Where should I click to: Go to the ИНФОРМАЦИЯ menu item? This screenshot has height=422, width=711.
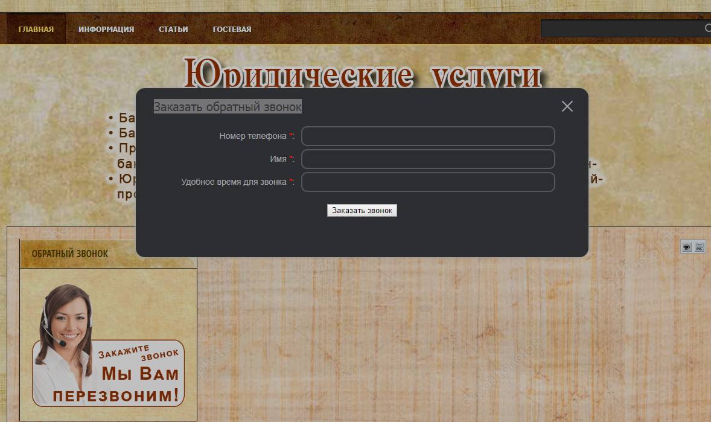tap(106, 29)
